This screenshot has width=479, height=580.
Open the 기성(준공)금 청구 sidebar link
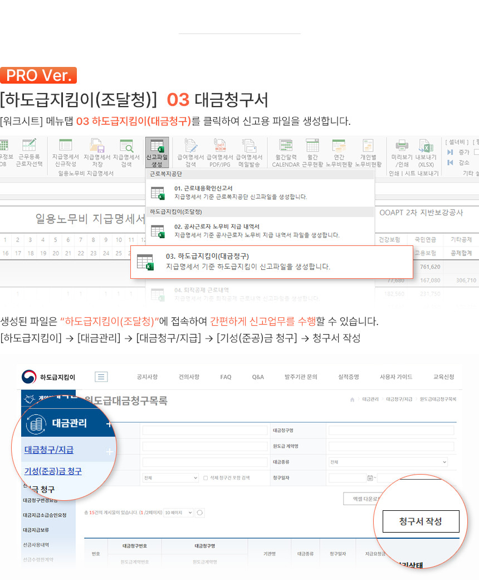click(53, 471)
